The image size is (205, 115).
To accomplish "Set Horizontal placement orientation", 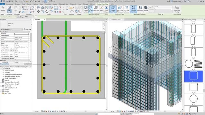I will pos(140,9).
